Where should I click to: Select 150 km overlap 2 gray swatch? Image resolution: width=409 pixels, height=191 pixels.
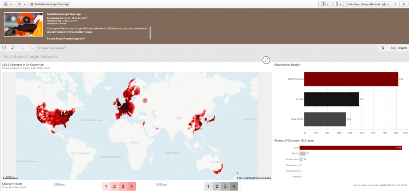point(216,186)
